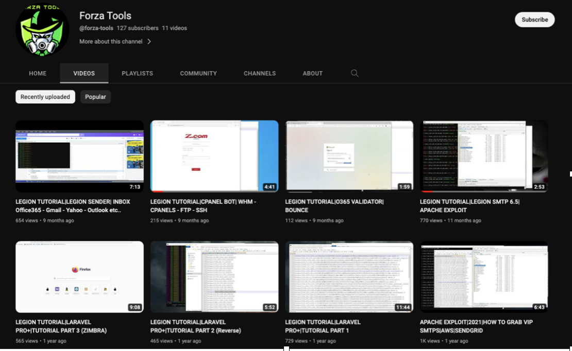Click the 6:43 duration badge thumbnail
Screen dimensions: 572x351
coord(539,307)
